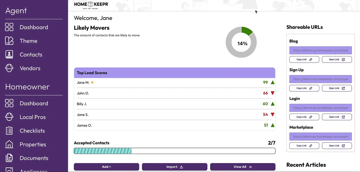Open the Login link
The width and height of the screenshot is (360, 172).
click(337, 117)
